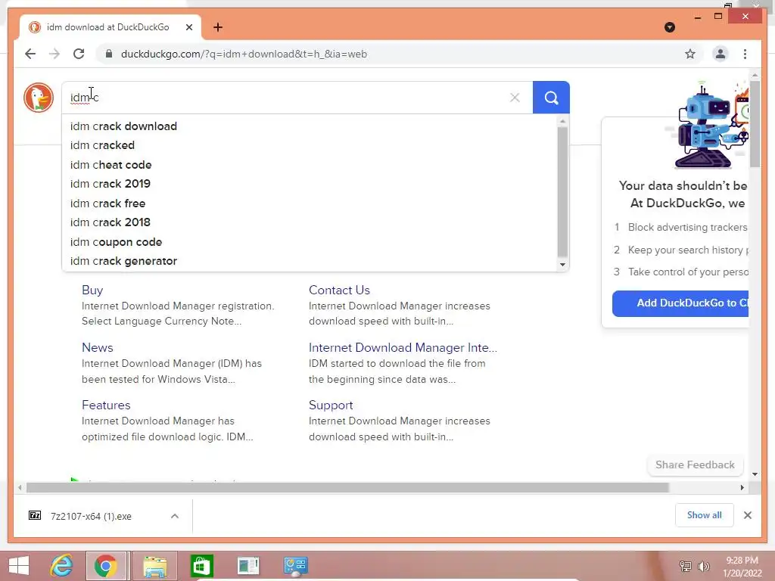The width and height of the screenshot is (775, 581).
Task: Click 'Block advertising trackers' text
Action: click(x=687, y=227)
